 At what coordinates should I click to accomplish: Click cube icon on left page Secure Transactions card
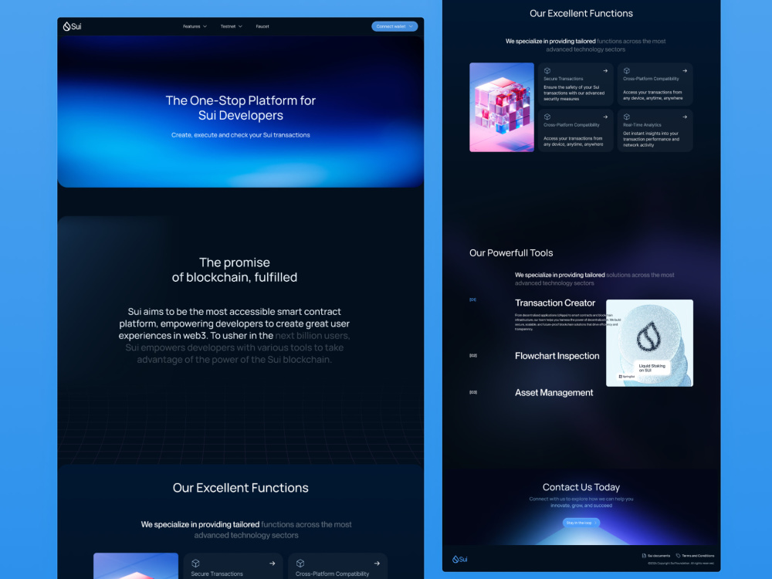[195, 564]
